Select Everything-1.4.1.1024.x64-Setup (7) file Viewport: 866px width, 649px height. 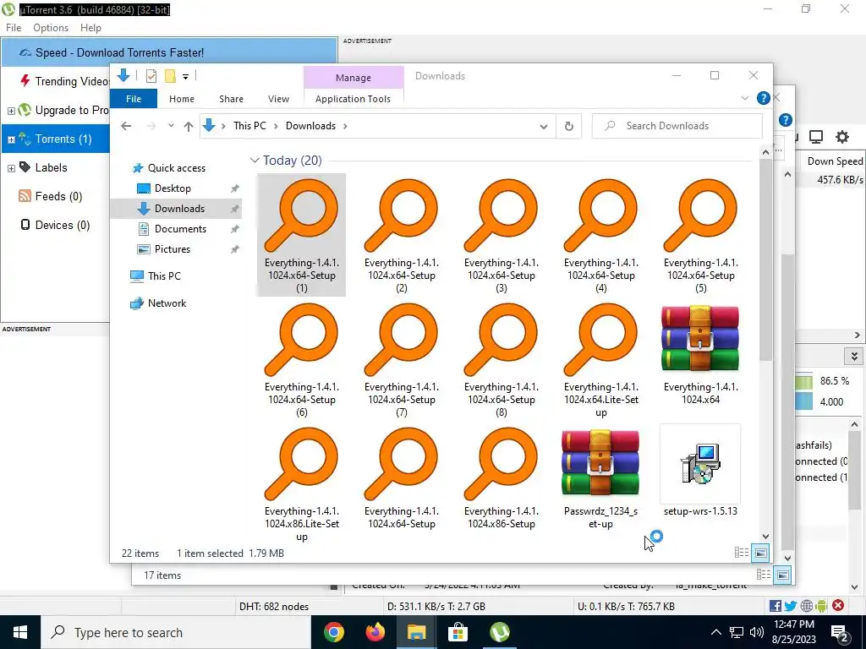pyautogui.click(x=401, y=360)
